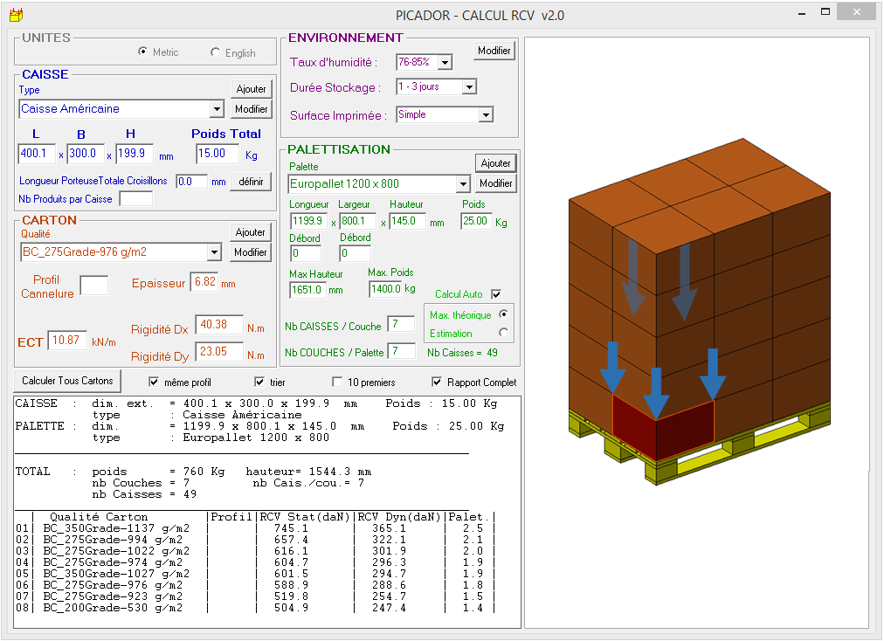Click the palette Hauteur field
The image size is (884, 641).
pyautogui.click(x=408, y=221)
